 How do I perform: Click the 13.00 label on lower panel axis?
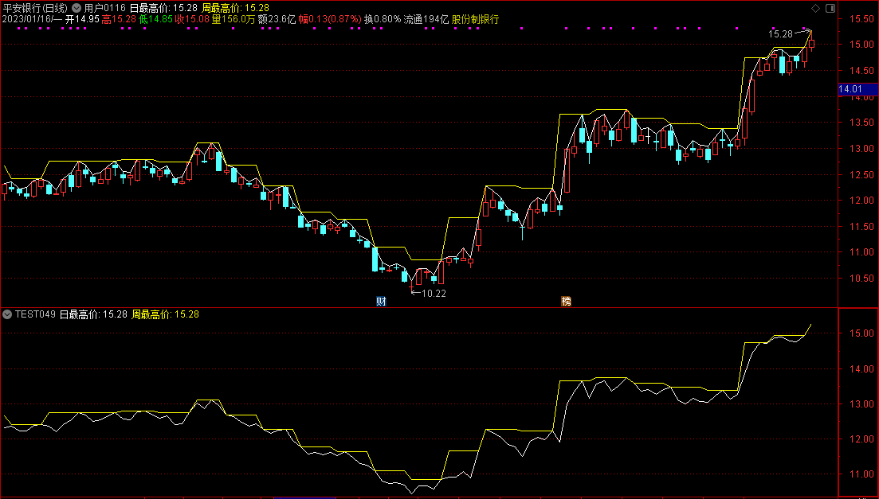pos(858,404)
